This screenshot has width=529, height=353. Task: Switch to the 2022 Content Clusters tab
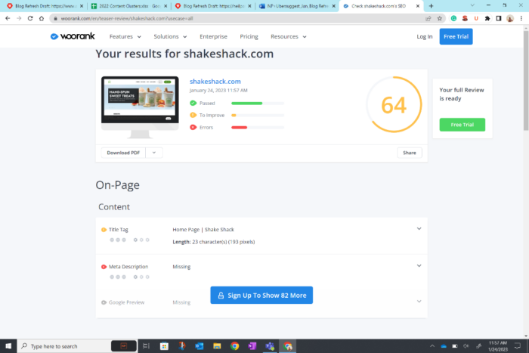[129, 6]
